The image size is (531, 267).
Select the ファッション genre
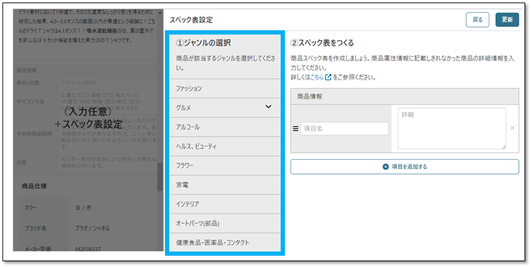[x=225, y=89]
